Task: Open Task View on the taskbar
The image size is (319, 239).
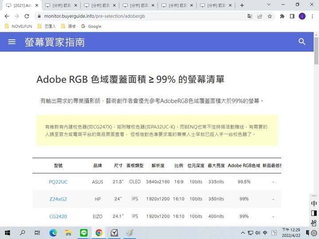Action: click(x=37, y=233)
